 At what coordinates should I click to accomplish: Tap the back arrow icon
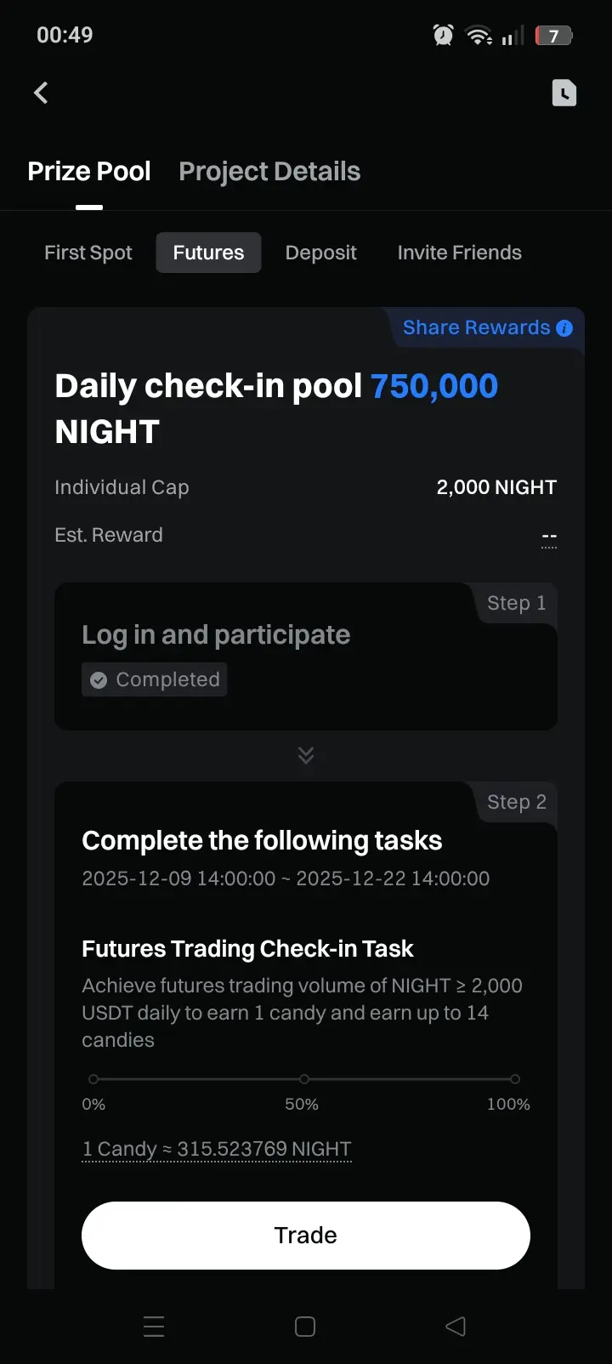[x=41, y=93]
